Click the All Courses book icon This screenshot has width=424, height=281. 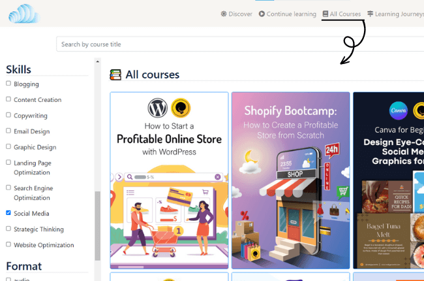(326, 14)
